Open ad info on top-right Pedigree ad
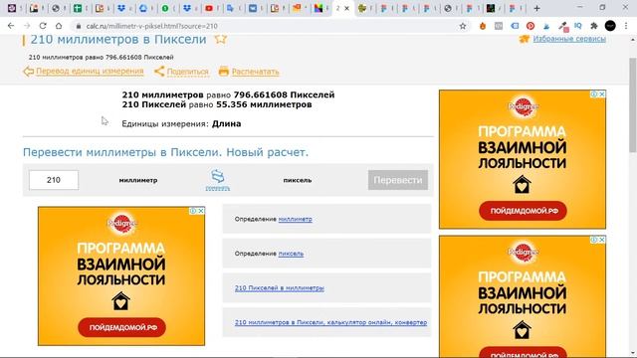The height and width of the screenshot is (358, 637). tap(594, 94)
